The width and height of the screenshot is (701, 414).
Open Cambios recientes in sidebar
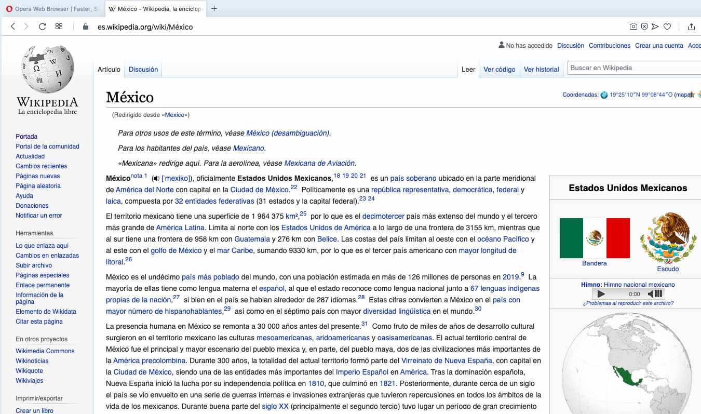[42, 166]
